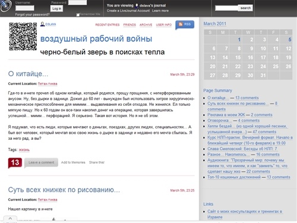This screenshot has height=223, width=297.
Task: Click the QR code image
Action: pyautogui.click(x=23, y=36)
